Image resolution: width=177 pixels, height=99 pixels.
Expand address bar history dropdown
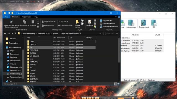100,34
